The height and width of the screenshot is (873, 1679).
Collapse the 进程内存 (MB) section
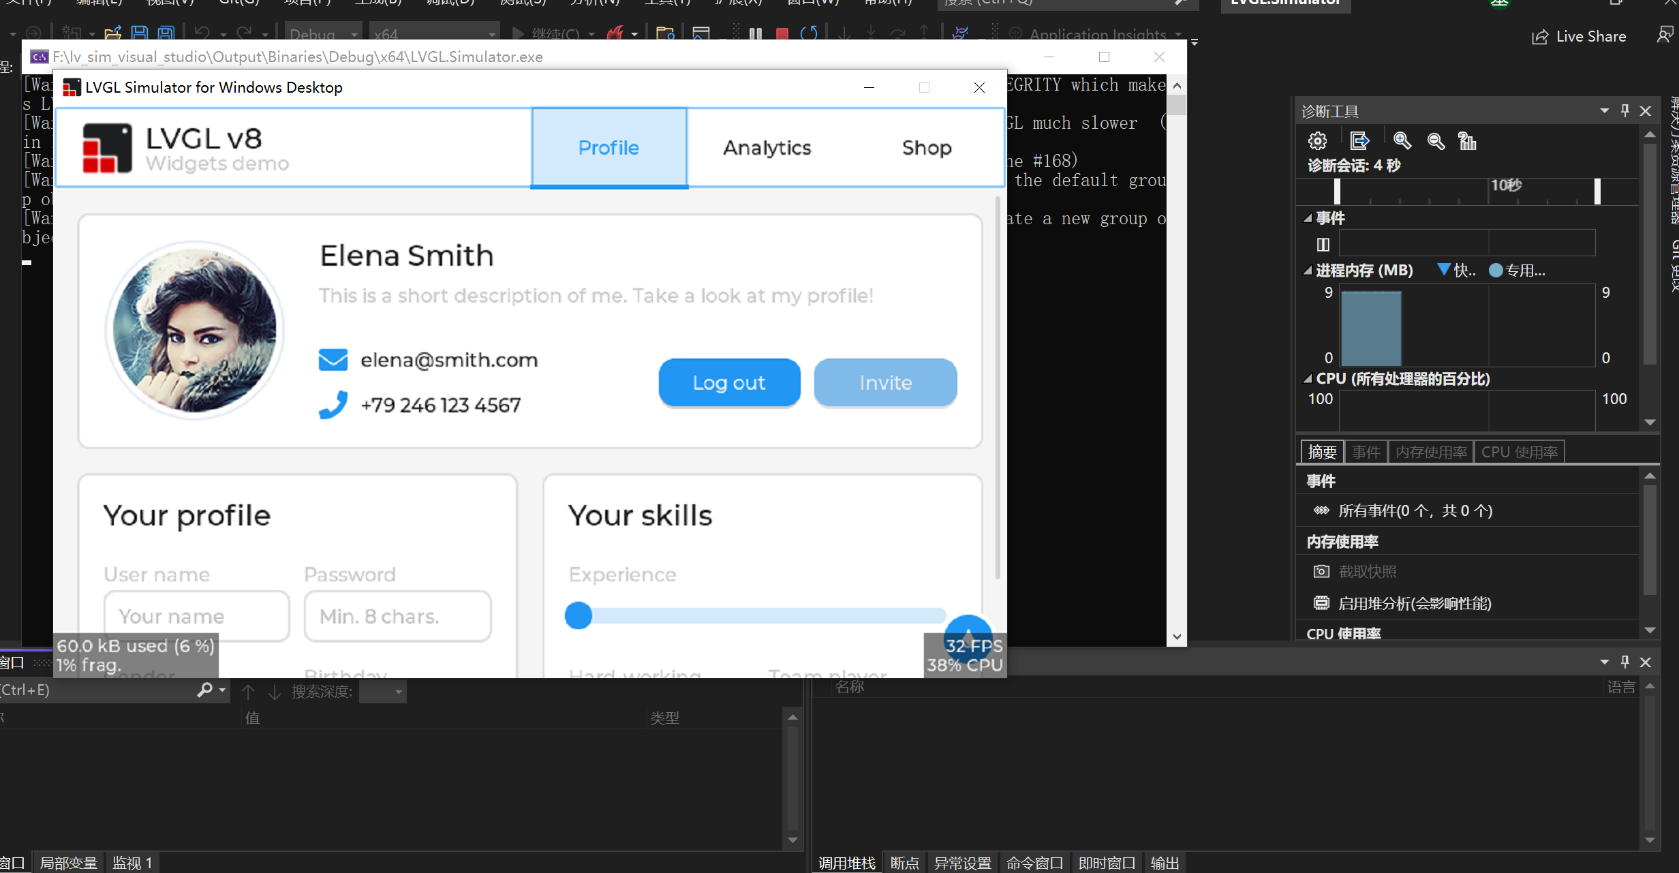(x=1307, y=271)
